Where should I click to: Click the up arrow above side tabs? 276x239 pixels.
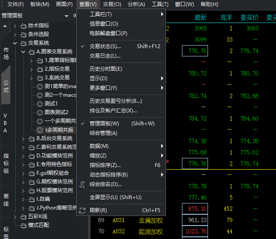[x=5, y=26]
